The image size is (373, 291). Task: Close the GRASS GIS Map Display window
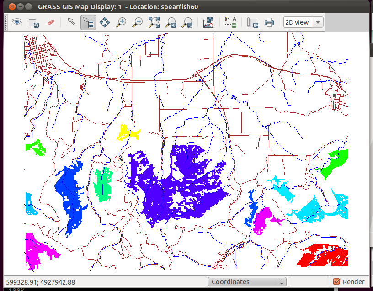pos(12,7)
